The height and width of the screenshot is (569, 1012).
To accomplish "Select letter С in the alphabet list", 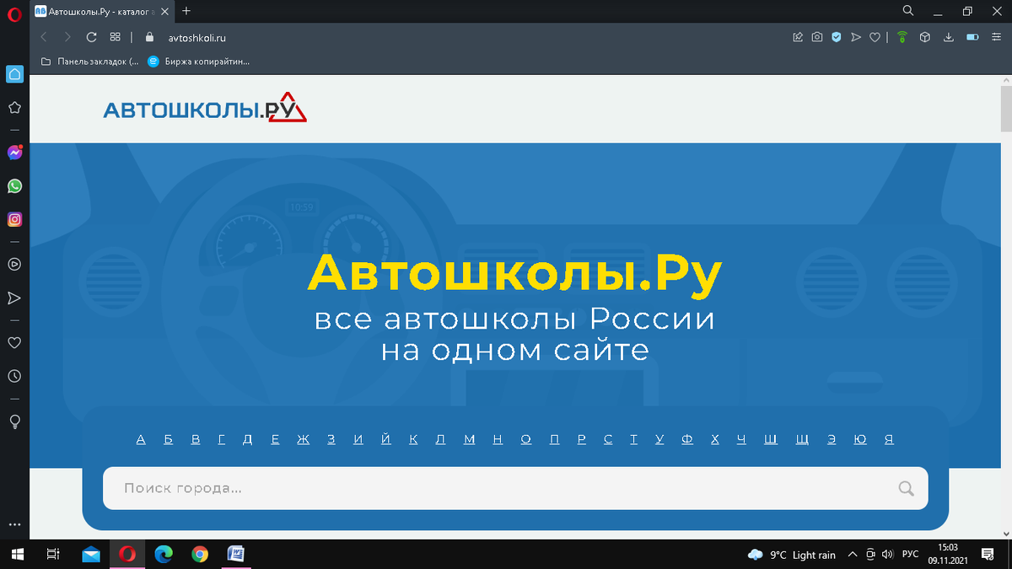I will [608, 439].
